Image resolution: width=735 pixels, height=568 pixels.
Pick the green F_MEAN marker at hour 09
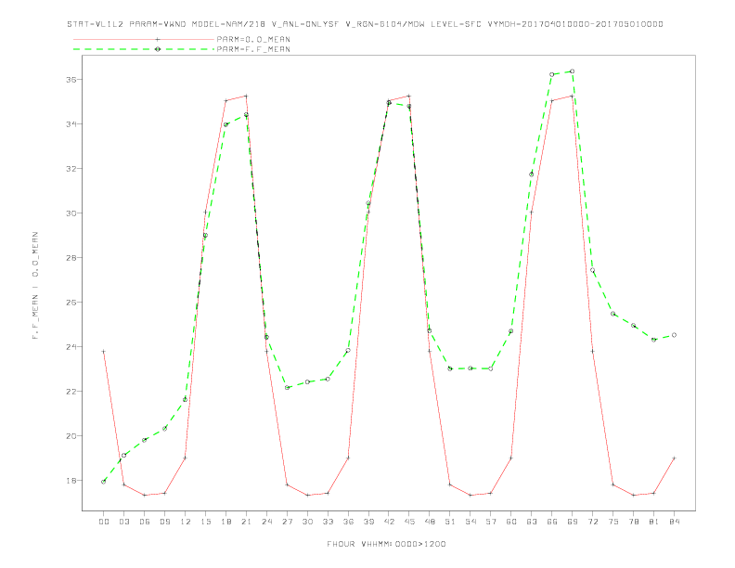point(164,429)
